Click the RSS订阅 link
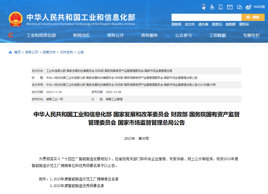 [259, 7]
